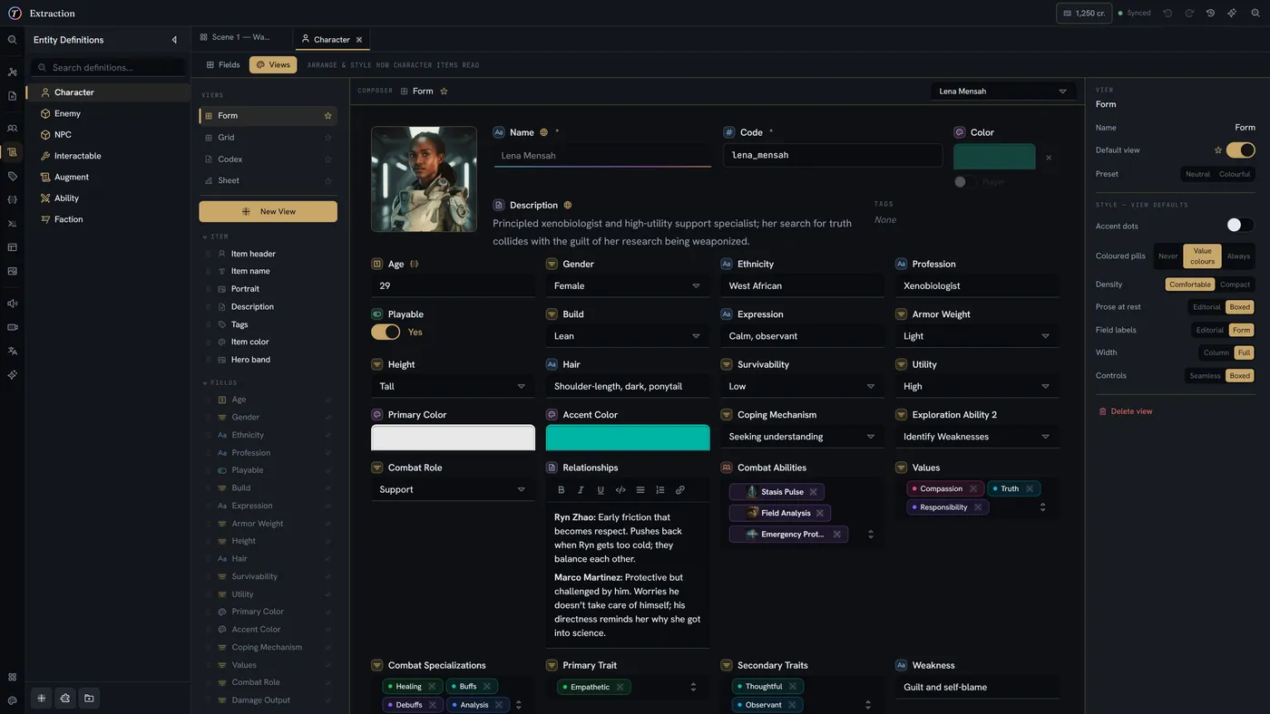Switch to the Scene 1 tab

tap(241, 38)
